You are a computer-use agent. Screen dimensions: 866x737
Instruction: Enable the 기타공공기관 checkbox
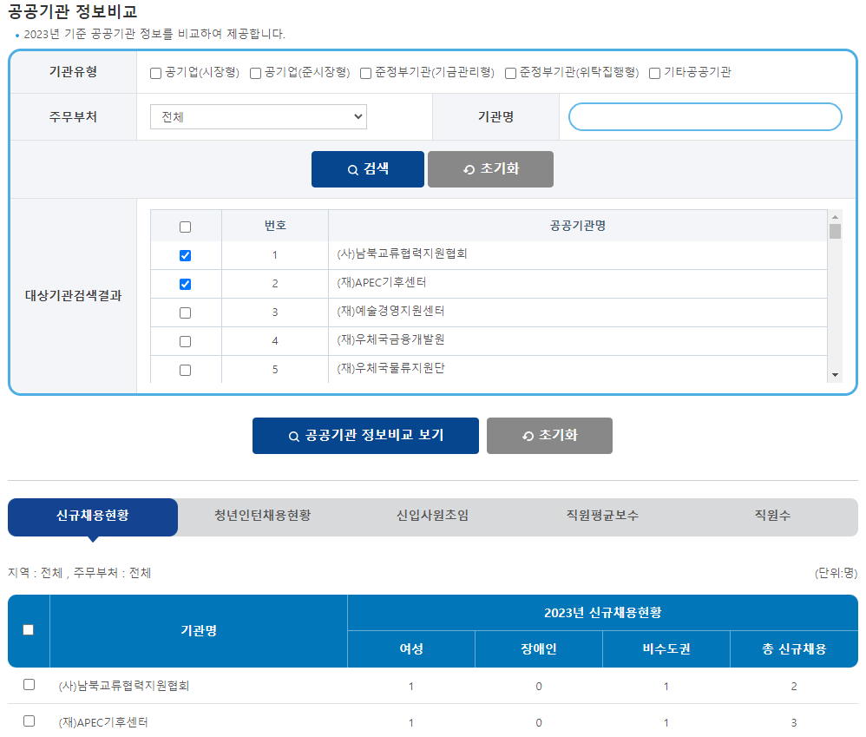click(x=653, y=73)
